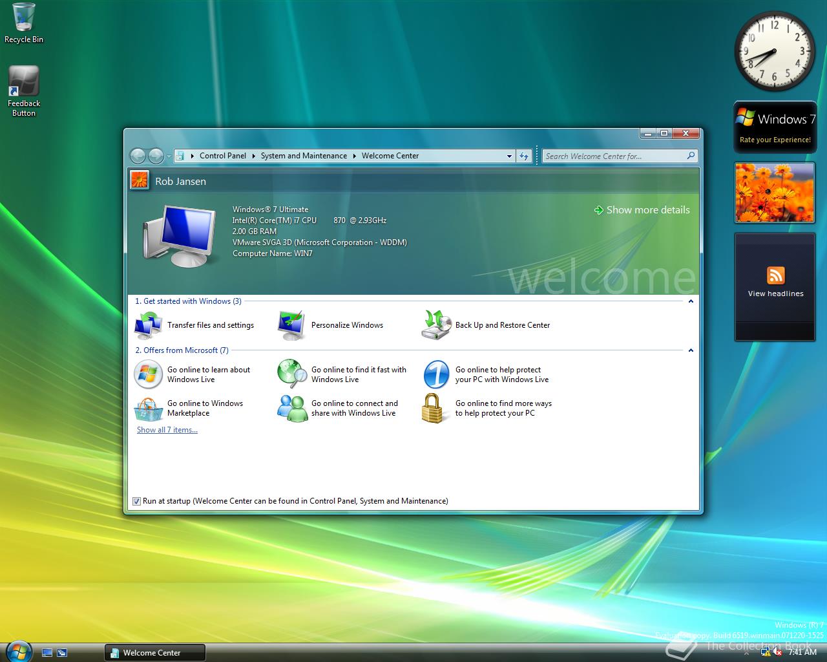Click the analog clock sidebar gadget
Image resolution: width=827 pixels, height=662 pixels.
[774, 50]
